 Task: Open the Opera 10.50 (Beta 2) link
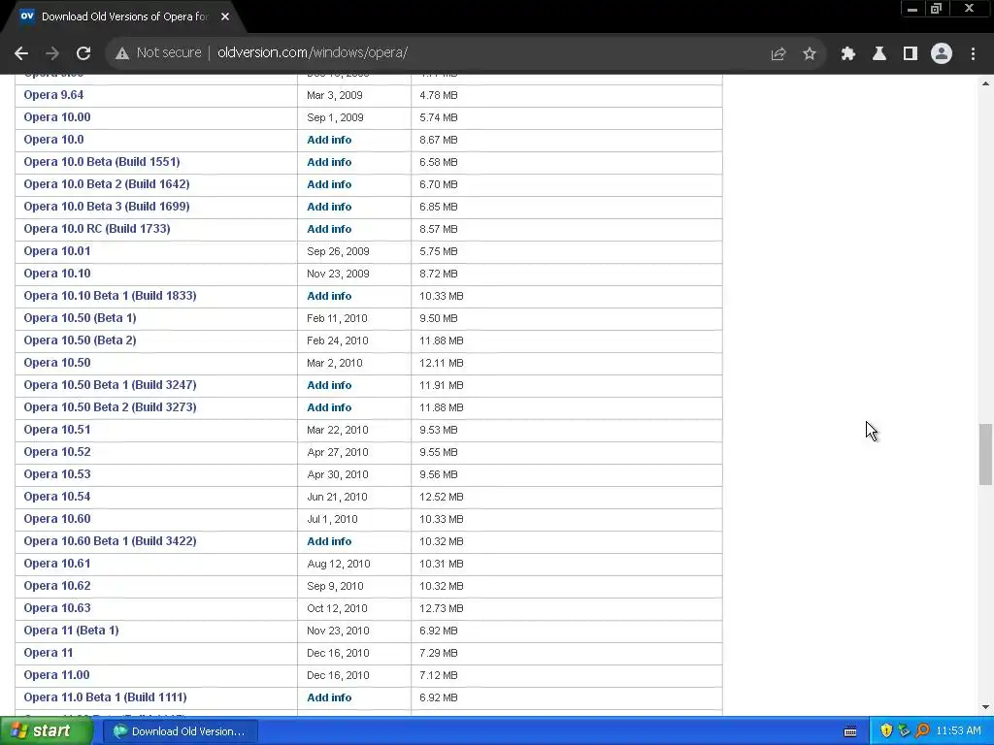point(80,340)
